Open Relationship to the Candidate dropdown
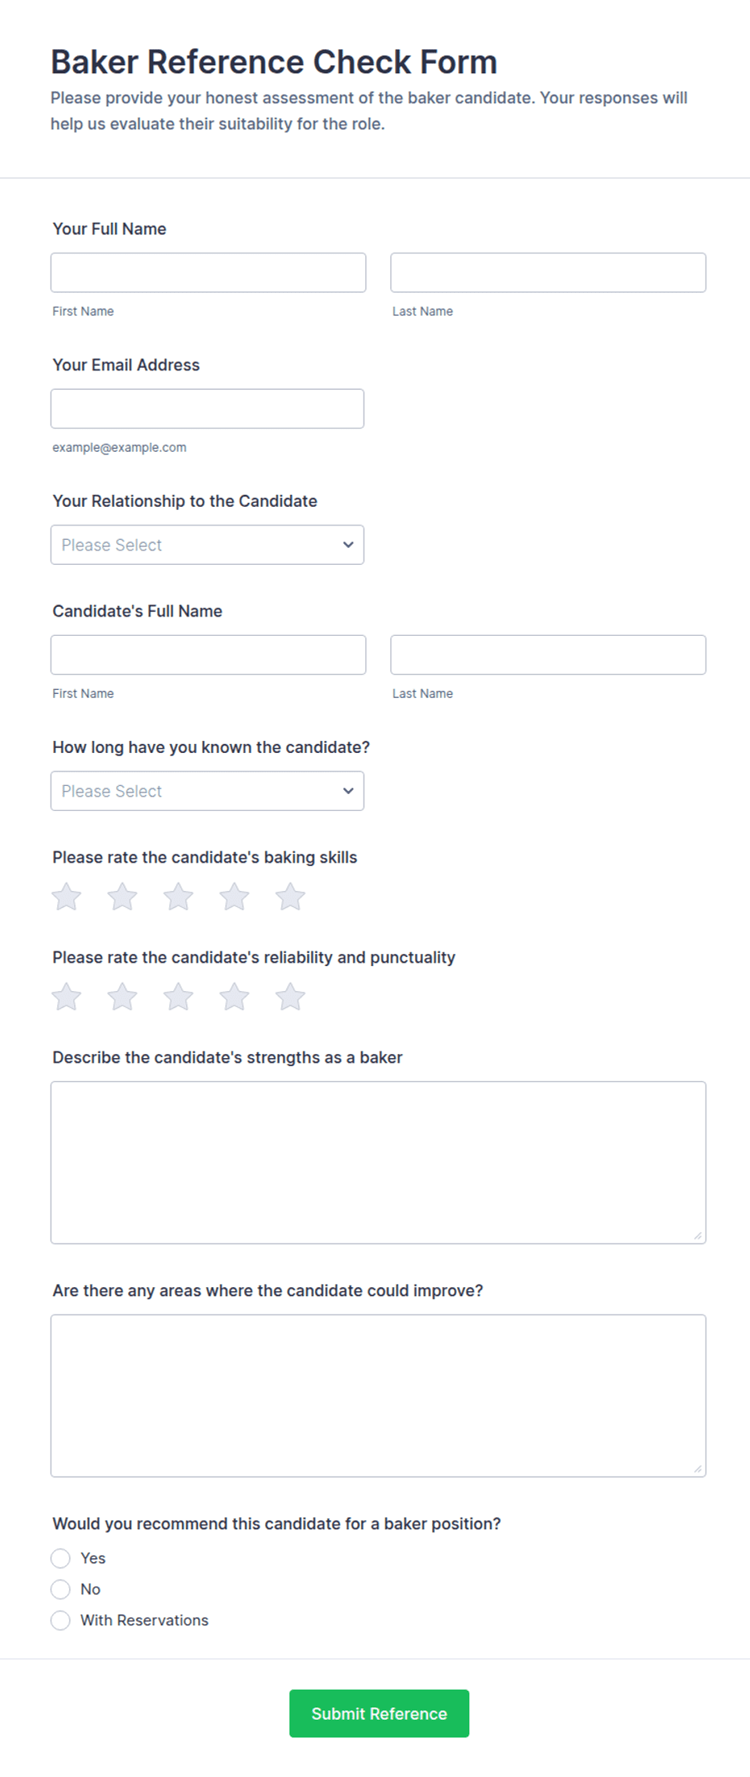This screenshot has height=1777, width=750. point(207,545)
